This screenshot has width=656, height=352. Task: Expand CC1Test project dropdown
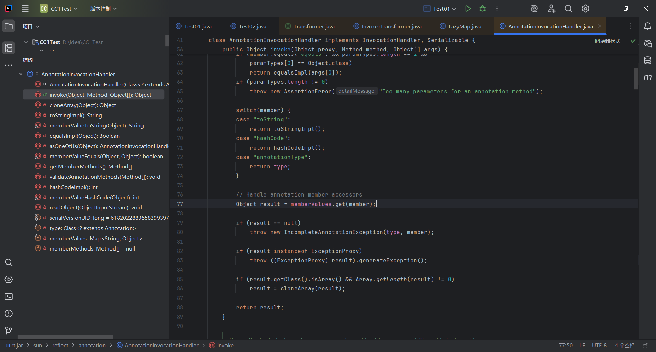[59, 9]
